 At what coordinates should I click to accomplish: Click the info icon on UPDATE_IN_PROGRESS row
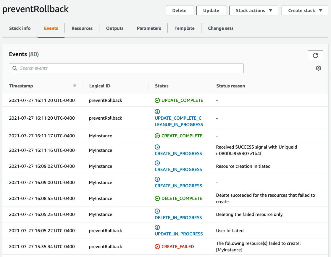pyautogui.click(x=157, y=227)
